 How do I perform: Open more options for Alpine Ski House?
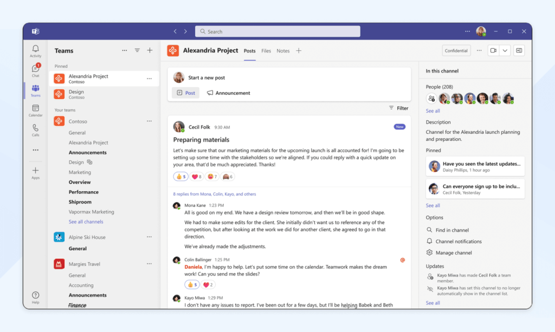pos(150,237)
